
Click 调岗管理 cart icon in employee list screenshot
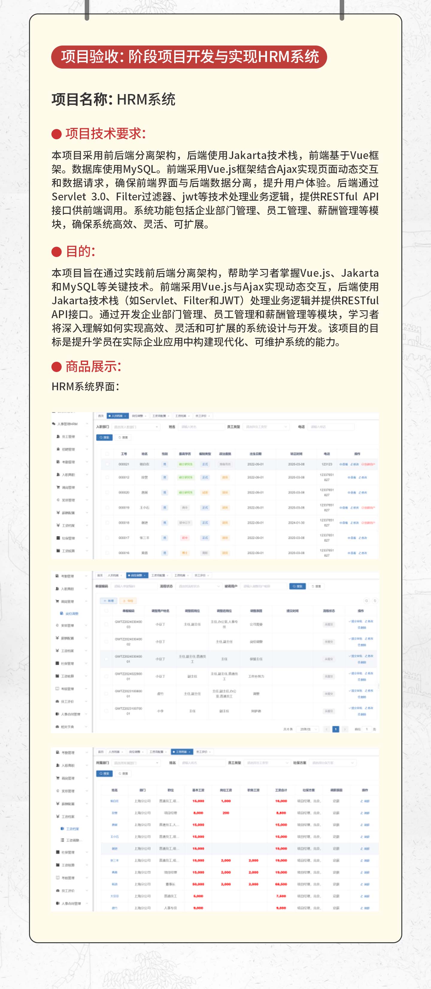point(58,487)
